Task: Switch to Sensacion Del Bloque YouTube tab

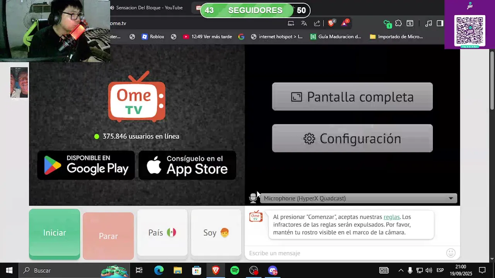Action: click(150, 8)
